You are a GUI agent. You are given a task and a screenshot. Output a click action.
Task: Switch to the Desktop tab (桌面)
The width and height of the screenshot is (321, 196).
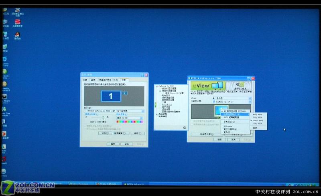93,80
